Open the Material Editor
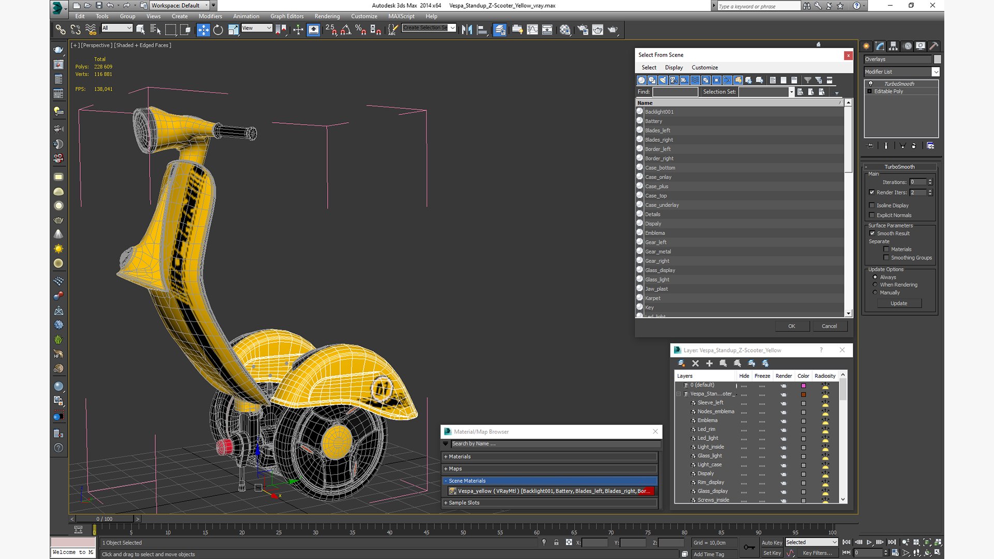The image size is (994, 559). click(x=565, y=30)
